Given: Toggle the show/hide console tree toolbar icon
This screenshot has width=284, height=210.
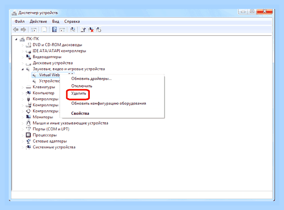Looking at the screenshot, I should (34, 29).
